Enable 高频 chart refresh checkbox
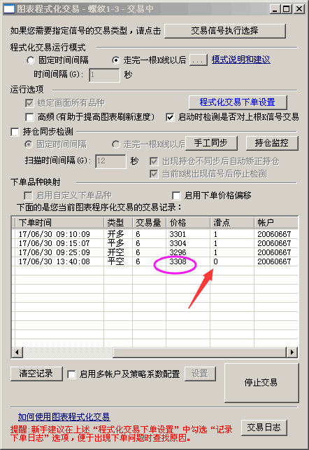This screenshot has height=450, width=309. pos(29,117)
